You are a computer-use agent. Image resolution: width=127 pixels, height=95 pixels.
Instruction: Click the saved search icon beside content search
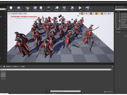[113, 70]
